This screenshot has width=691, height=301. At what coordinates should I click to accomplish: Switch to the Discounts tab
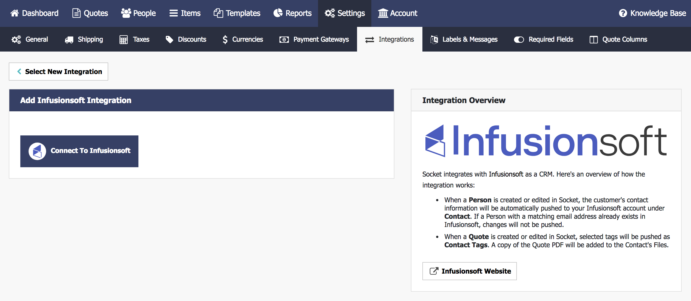pos(186,39)
